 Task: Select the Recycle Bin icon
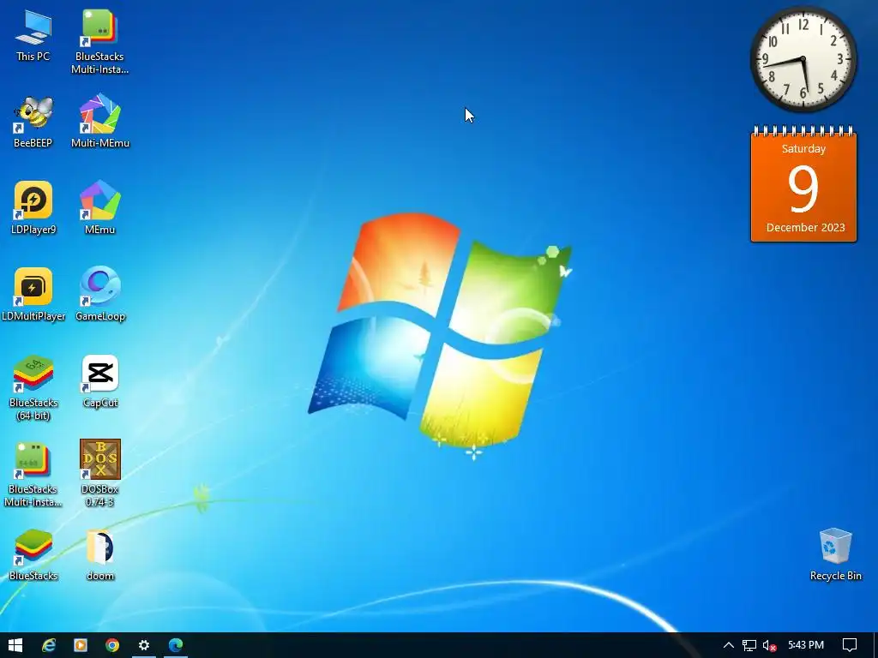click(x=835, y=554)
